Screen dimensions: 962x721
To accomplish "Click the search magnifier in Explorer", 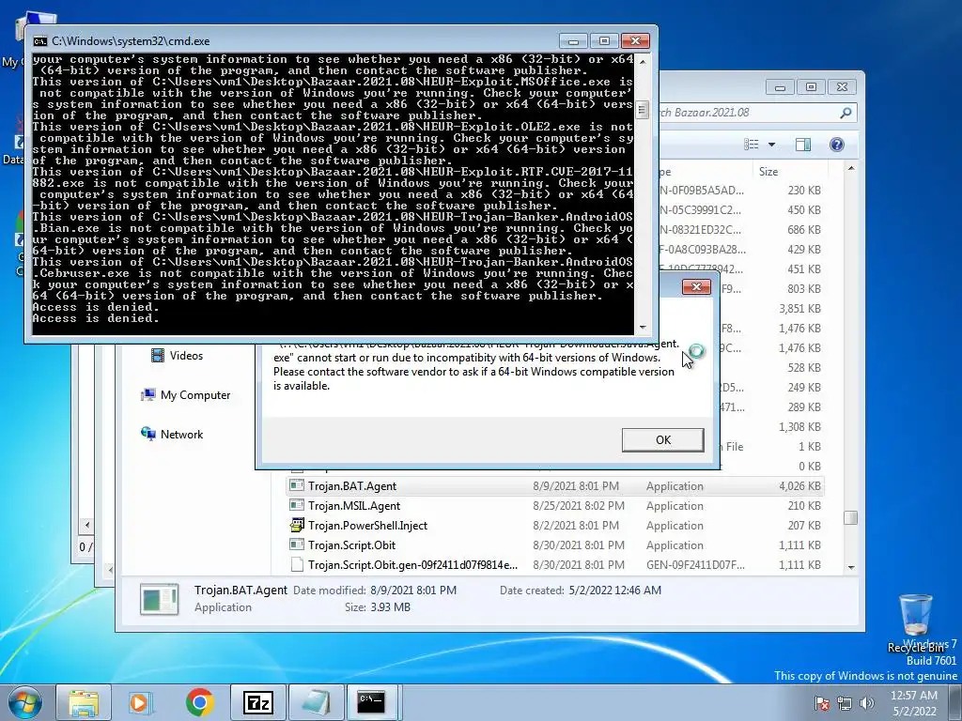I will [846, 113].
